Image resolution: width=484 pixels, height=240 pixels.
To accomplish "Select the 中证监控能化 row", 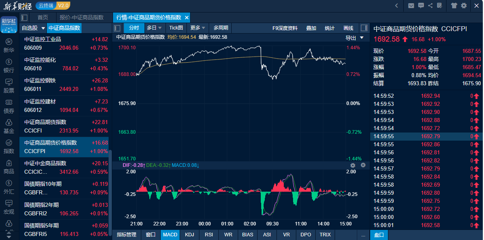I will (64, 64).
